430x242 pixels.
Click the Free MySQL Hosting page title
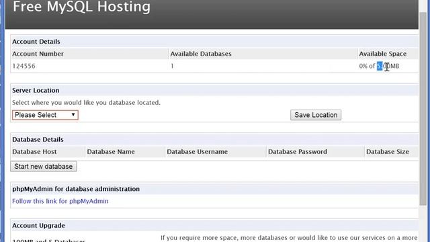[82, 7]
